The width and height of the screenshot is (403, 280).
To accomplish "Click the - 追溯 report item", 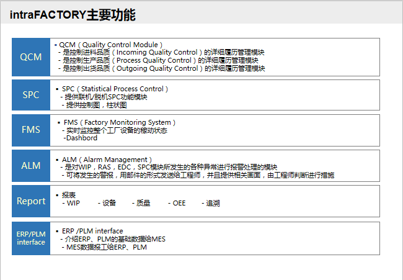I will coord(211,203).
